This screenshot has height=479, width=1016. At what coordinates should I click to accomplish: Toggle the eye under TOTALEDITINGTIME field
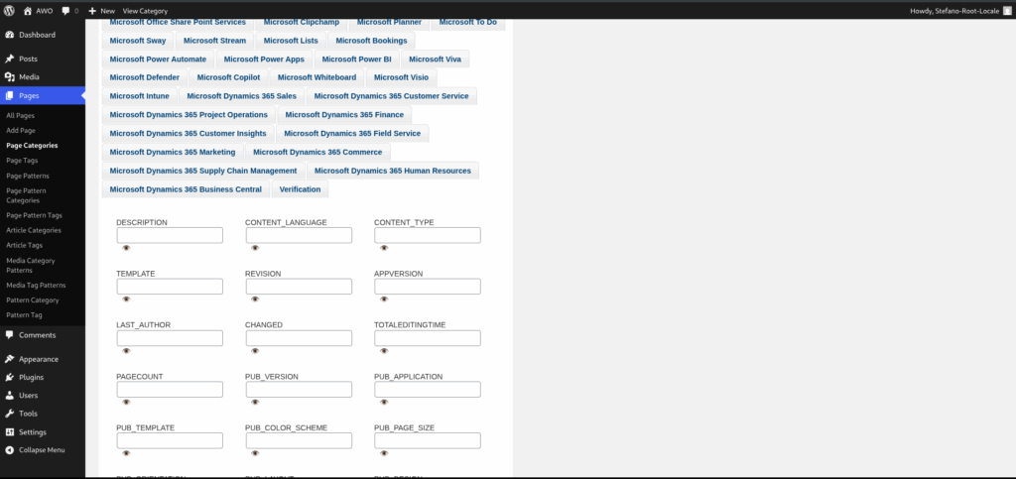(384, 351)
